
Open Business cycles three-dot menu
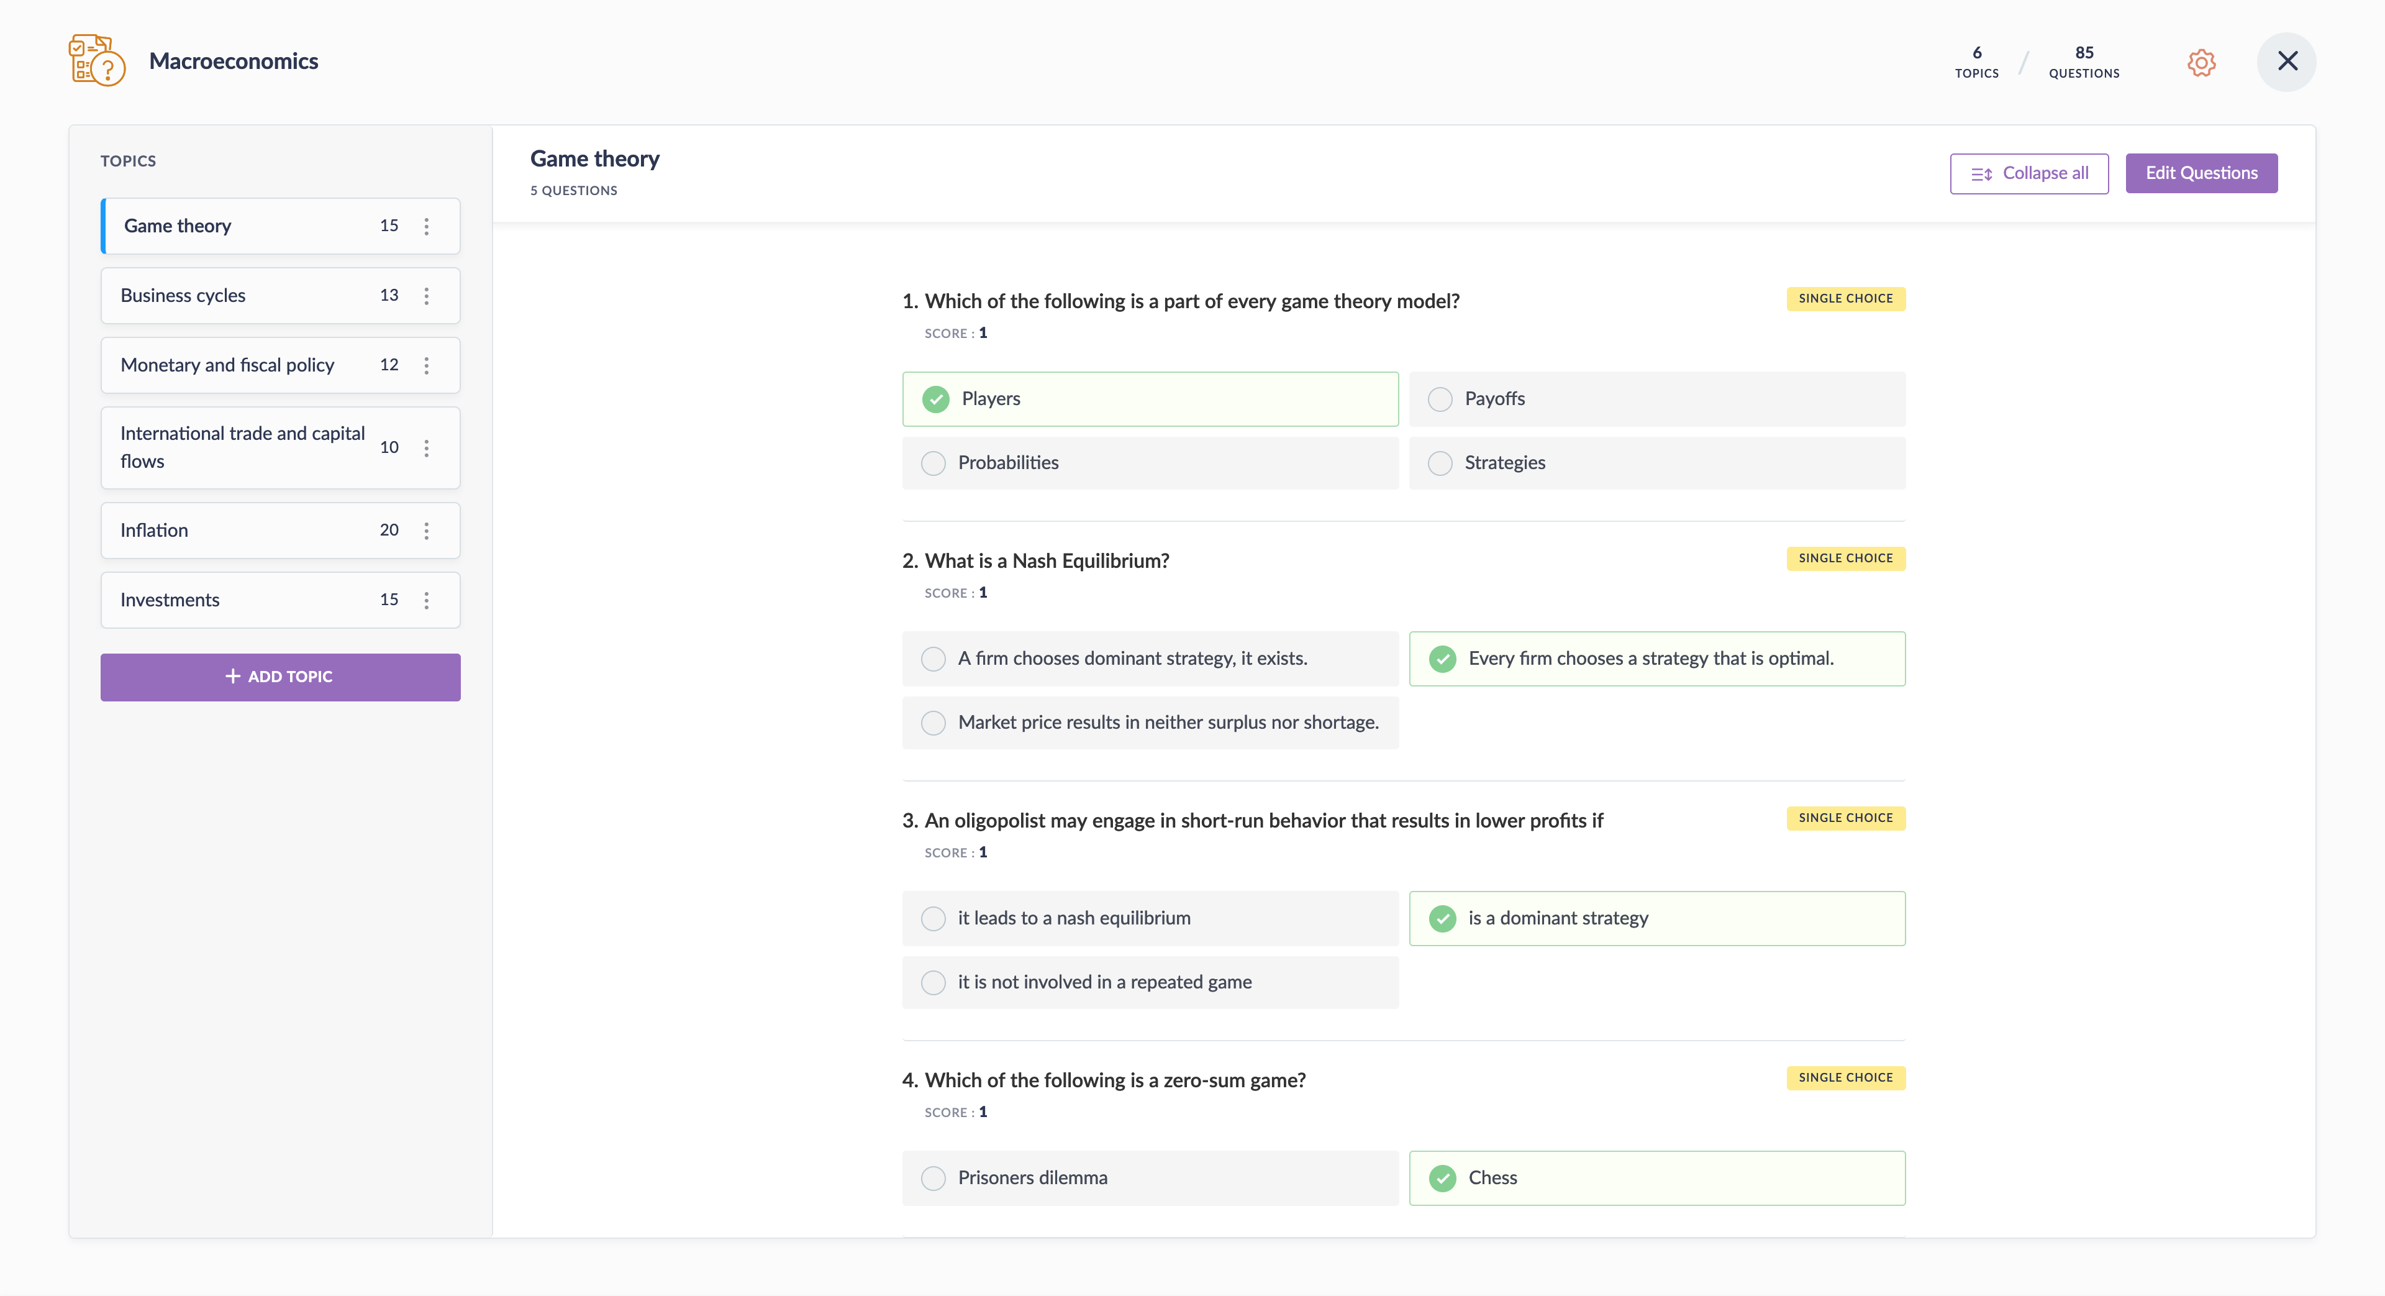point(426,296)
